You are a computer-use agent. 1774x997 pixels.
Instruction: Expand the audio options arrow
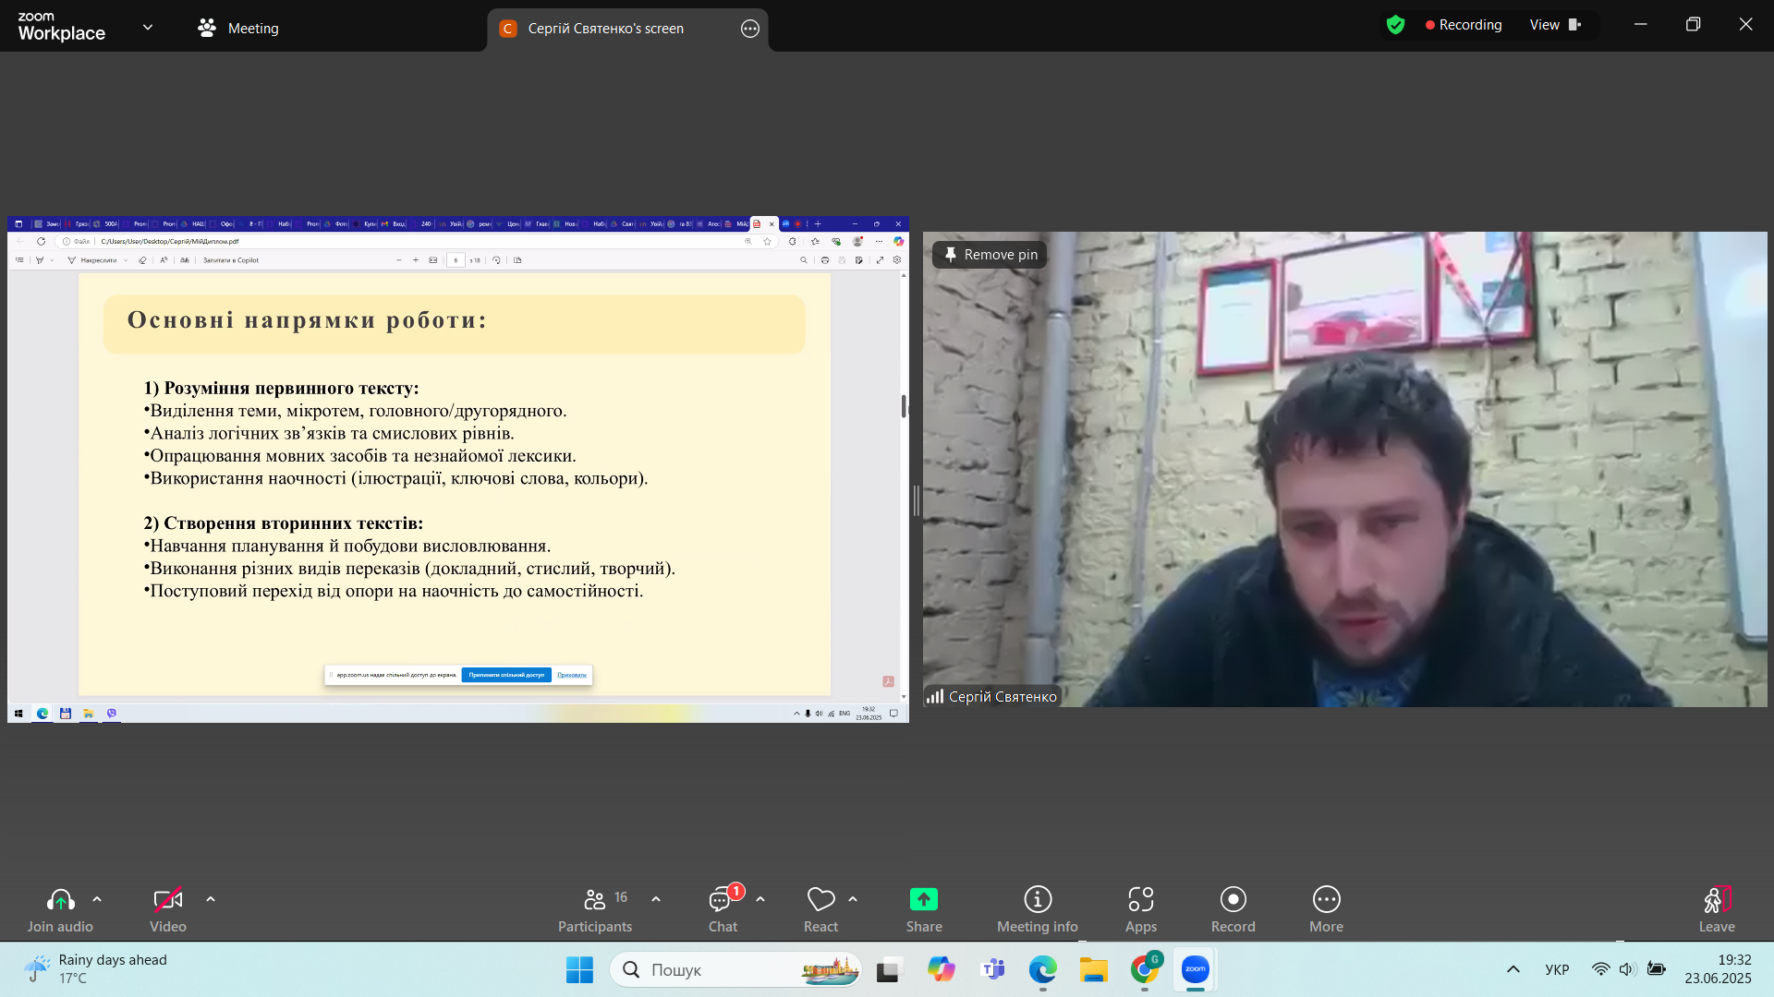(x=97, y=899)
